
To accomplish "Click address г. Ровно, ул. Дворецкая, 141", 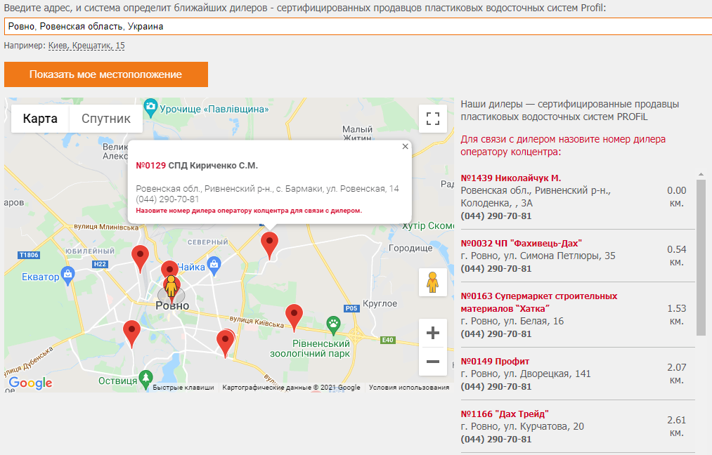I will point(525,374).
